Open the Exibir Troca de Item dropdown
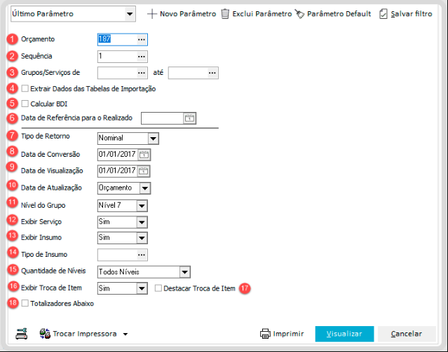Image resolution: width=448 pixels, height=352 pixels. 142,288
